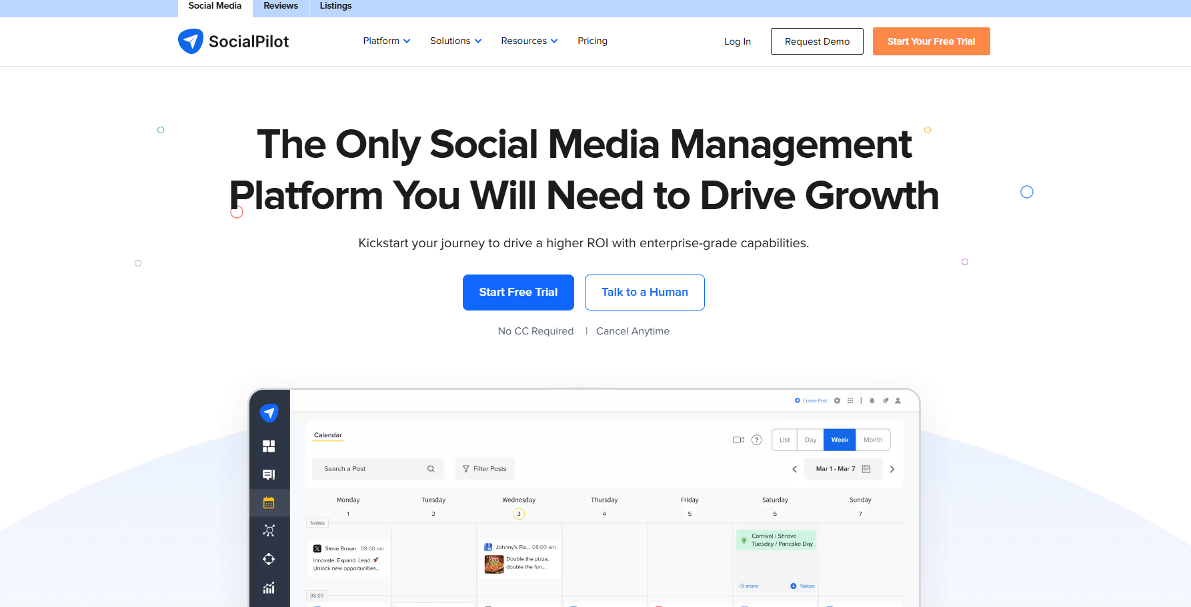Open the video camera icon above the calendar

738,440
